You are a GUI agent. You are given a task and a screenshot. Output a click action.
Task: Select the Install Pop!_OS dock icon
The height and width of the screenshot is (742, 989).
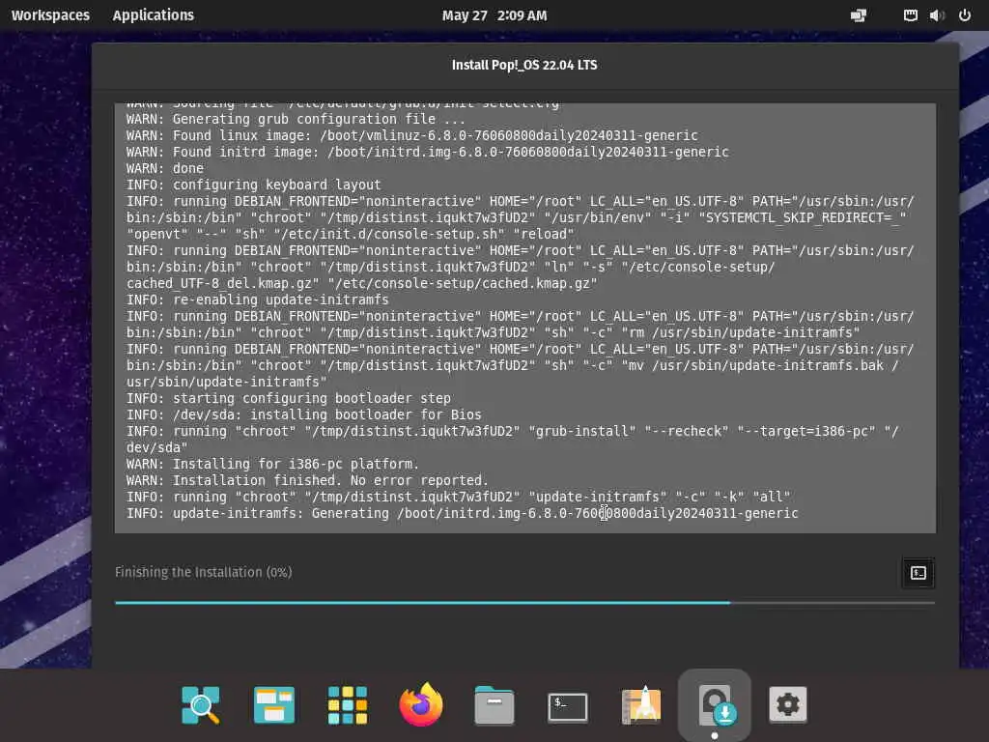715,704
